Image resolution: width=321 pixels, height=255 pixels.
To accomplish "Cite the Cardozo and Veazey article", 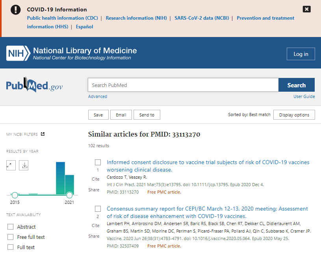I will (x=95, y=179).
